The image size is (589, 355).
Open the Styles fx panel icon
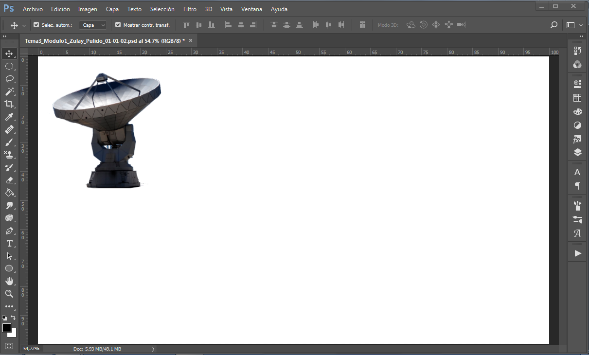578,139
